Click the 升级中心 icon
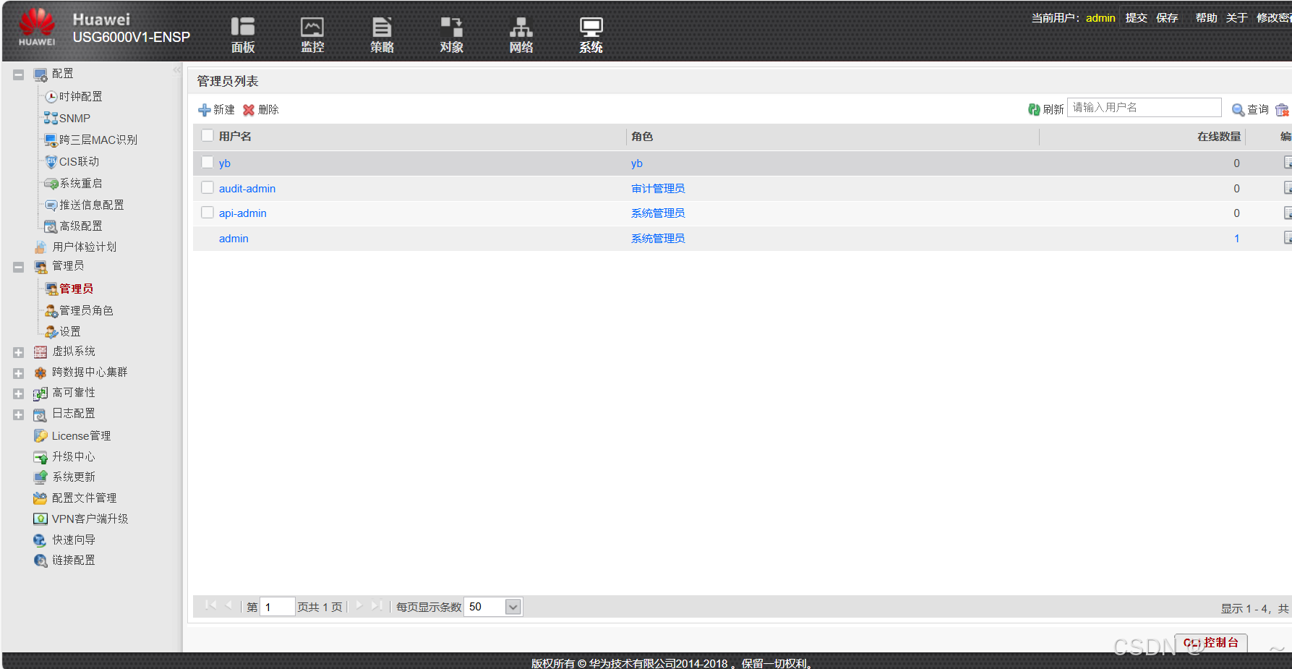 40,457
